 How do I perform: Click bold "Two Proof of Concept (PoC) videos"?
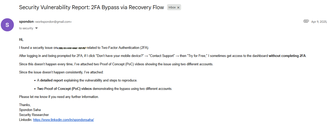(x=64, y=89)
